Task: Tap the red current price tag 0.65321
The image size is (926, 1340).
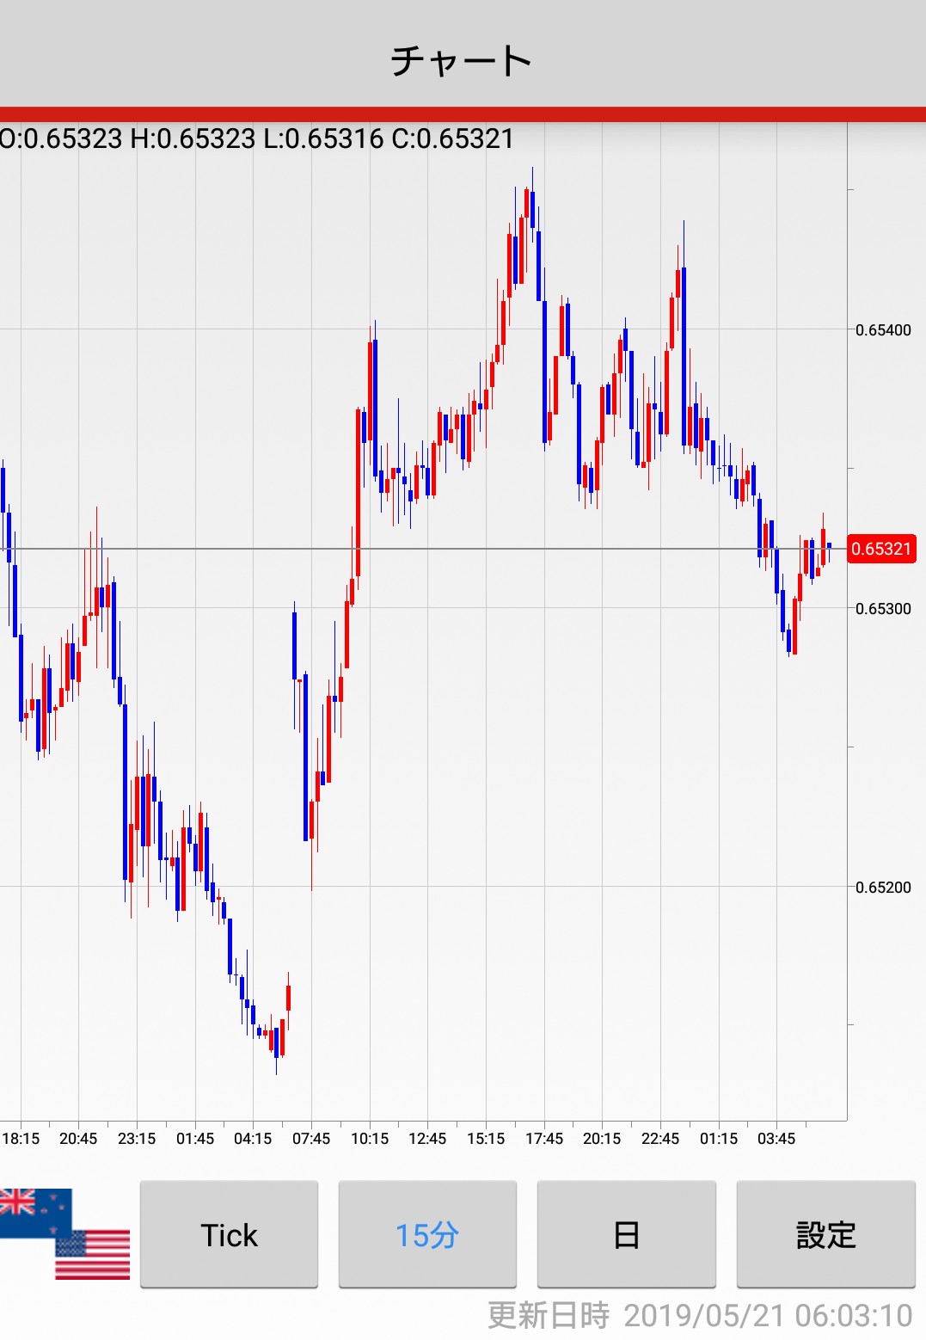Action: point(880,549)
